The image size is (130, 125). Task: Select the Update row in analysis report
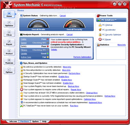coord(35,53)
